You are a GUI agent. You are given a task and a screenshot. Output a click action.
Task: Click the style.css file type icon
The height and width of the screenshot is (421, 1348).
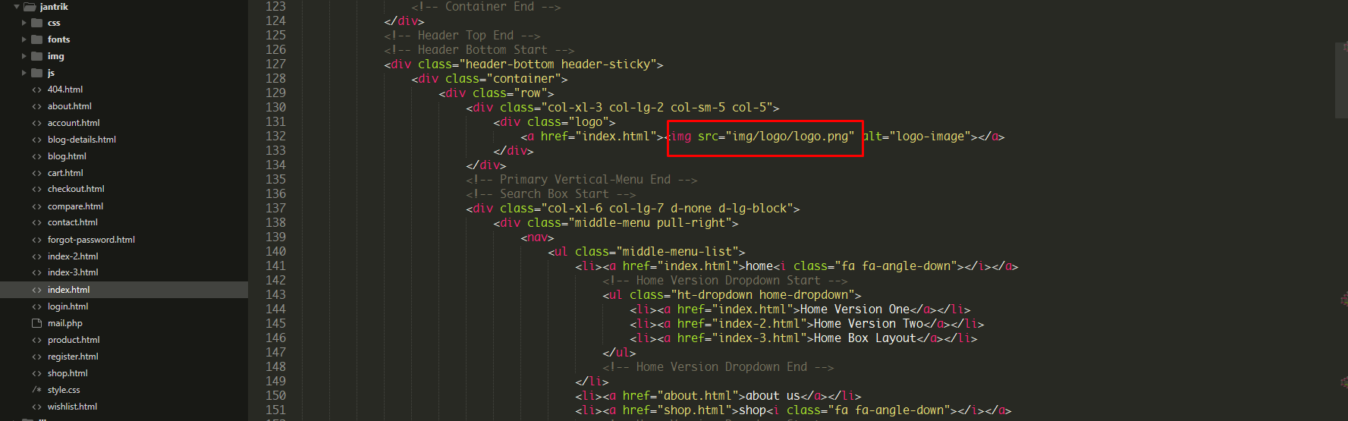point(36,390)
